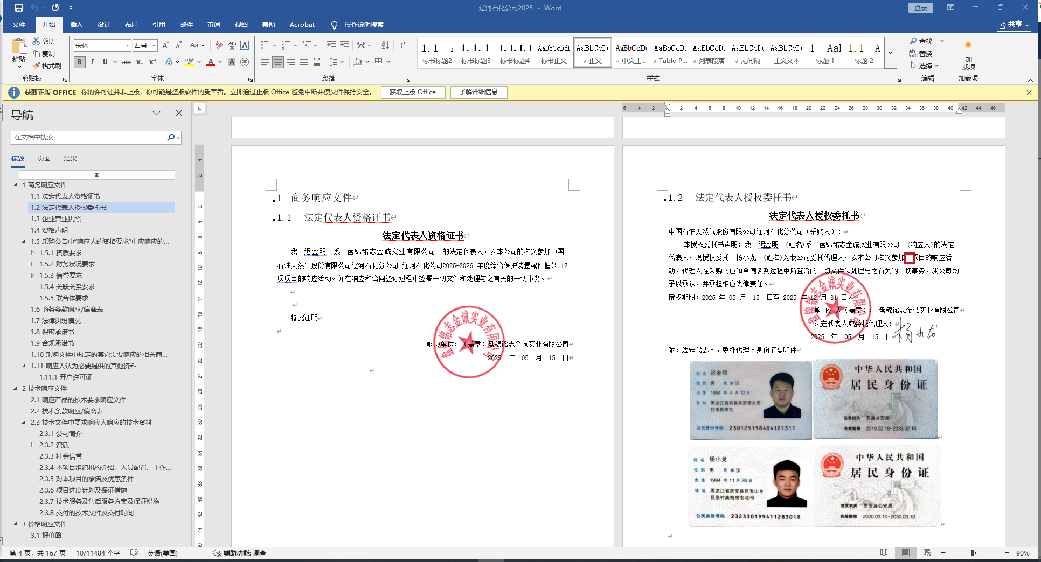
Task: Increase the paragraph indent
Action: click(x=344, y=45)
